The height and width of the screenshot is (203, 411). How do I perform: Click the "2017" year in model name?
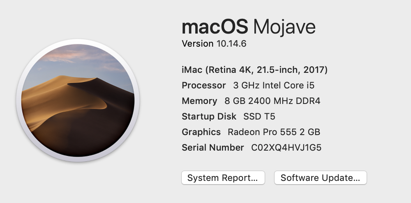pyautogui.click(x=314, y=70)
